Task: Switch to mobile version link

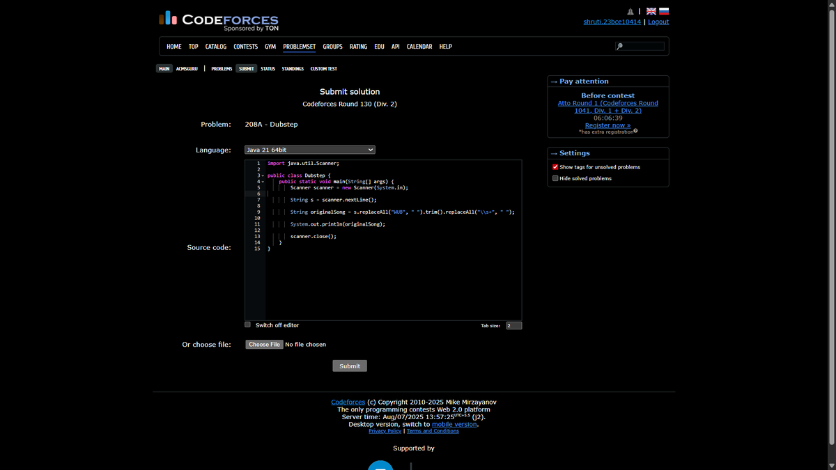Action: [x=454, y=424]
